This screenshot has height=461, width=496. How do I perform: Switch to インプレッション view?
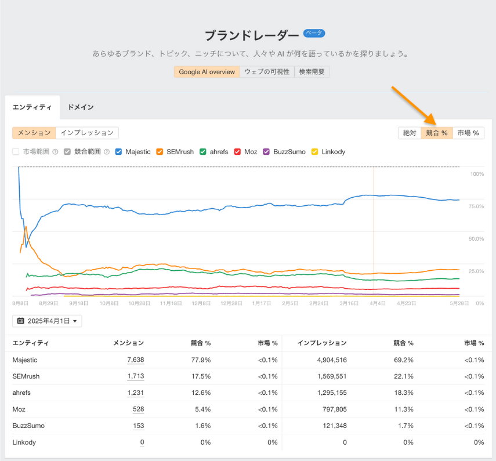pyautogui.click(x=87, y=133)
